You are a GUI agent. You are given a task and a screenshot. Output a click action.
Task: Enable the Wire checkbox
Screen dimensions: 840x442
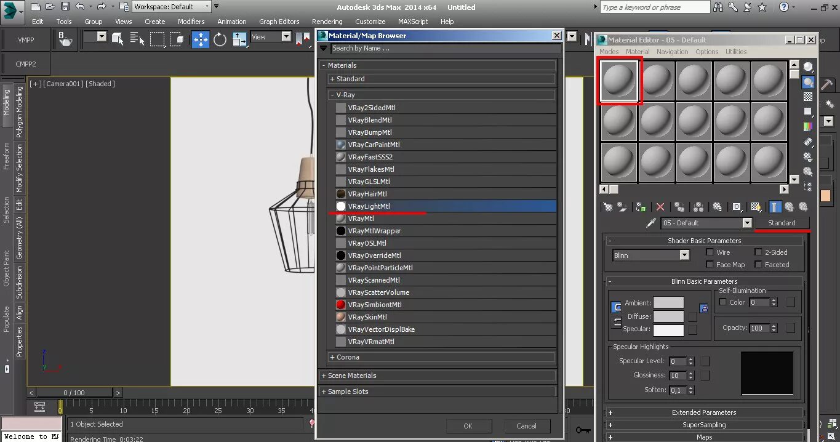(710, 252)
